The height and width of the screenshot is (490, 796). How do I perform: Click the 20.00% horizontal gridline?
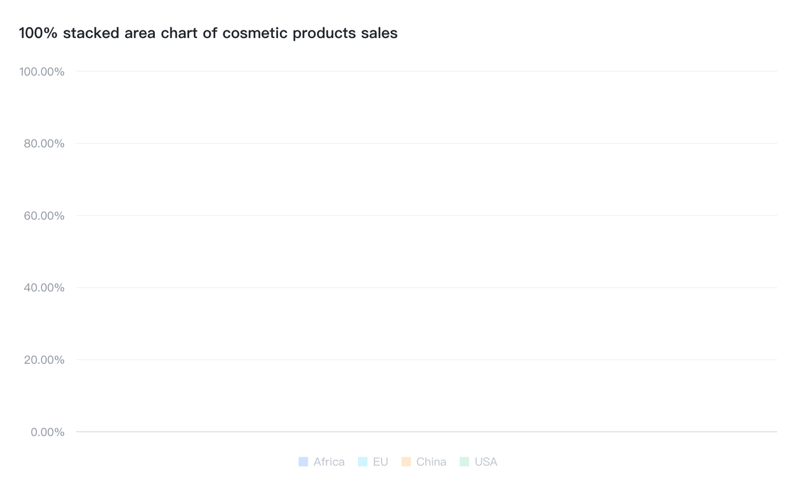click(427, 360)
